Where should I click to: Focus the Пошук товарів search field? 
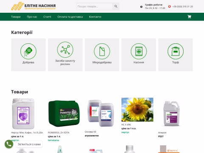[x=94, y=6]
